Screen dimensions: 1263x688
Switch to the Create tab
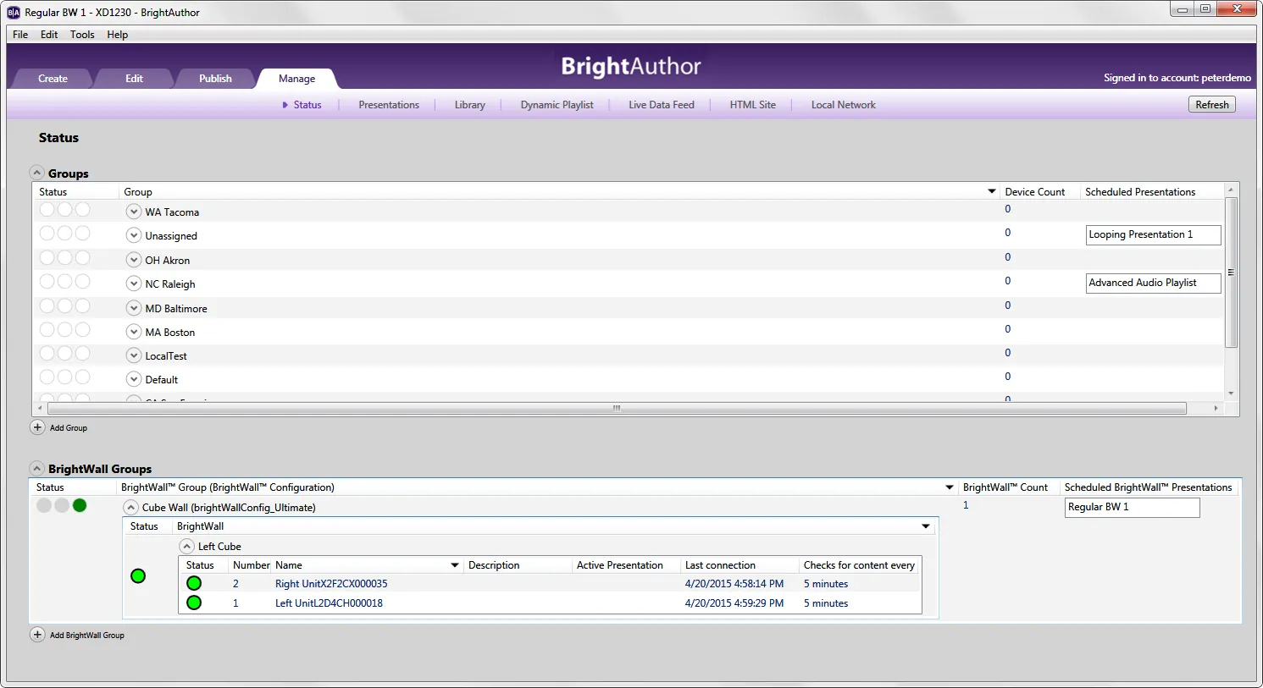(53, 79)
